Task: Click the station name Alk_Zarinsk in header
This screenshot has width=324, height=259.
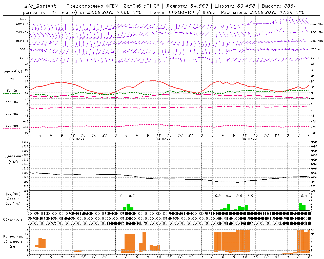Action: (40, 6)
